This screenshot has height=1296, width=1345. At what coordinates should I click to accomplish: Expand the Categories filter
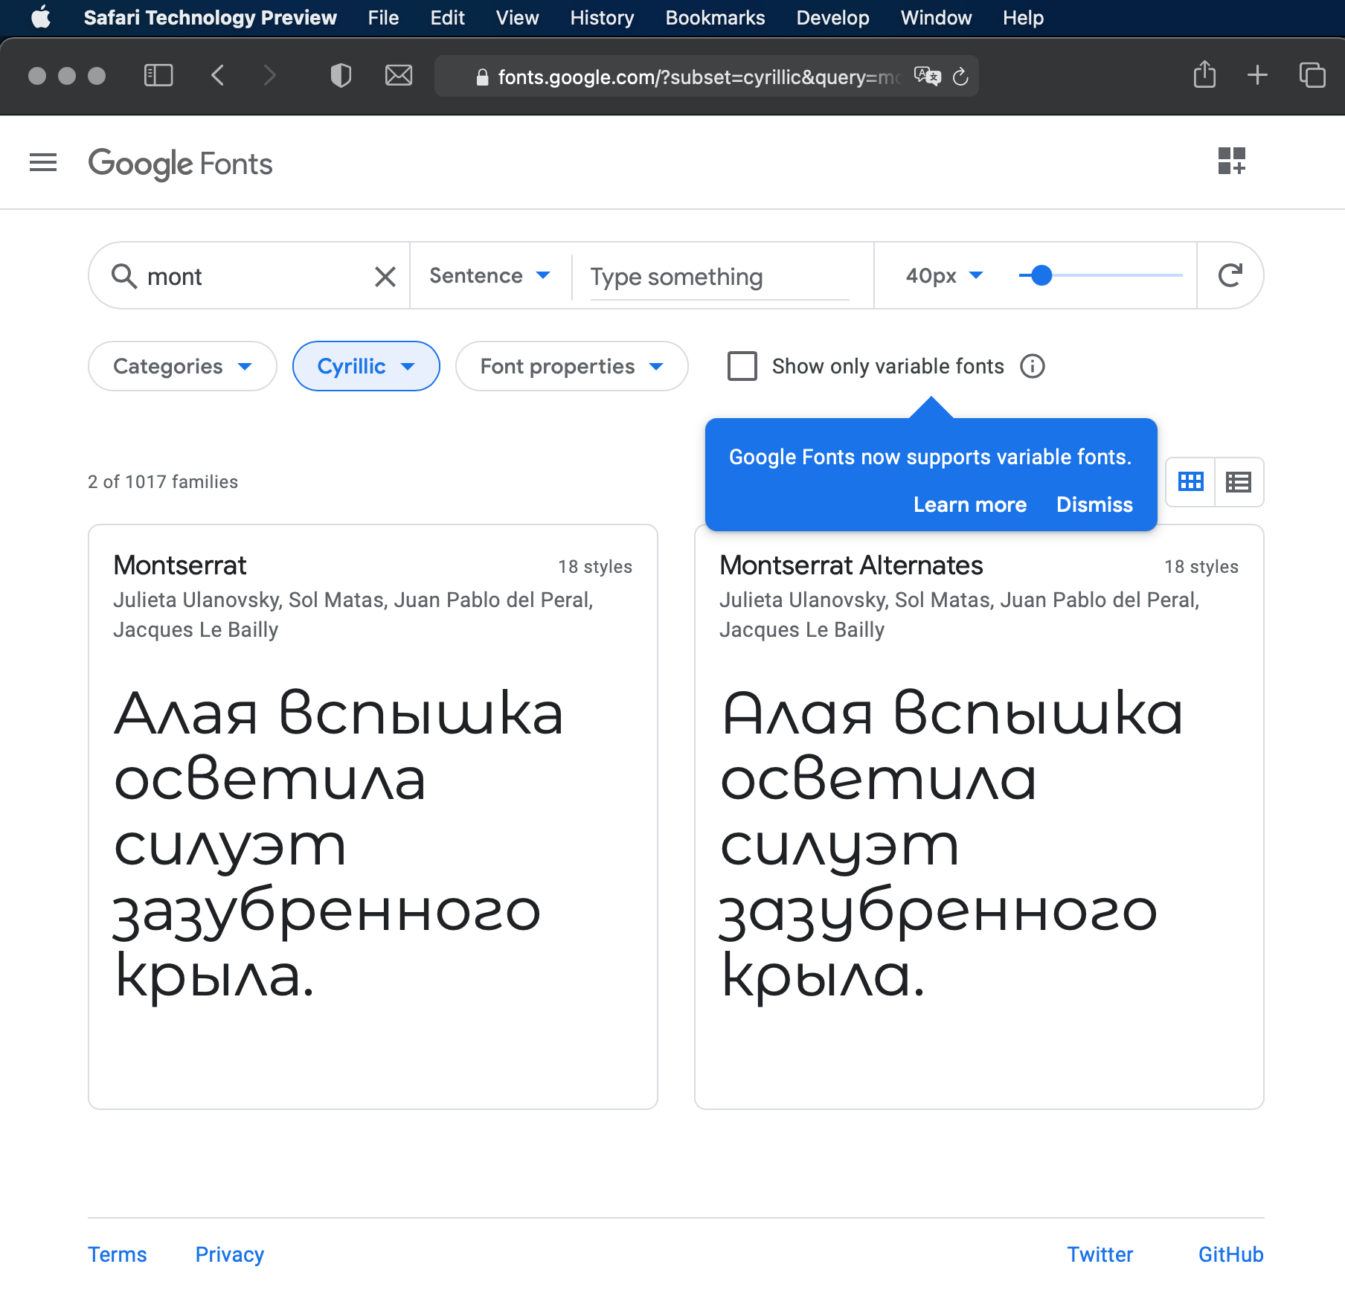click(x=182, y=366)
